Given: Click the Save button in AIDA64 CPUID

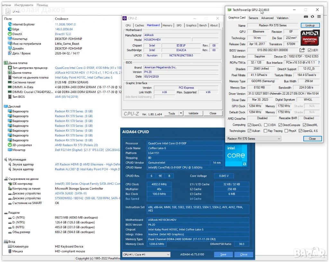Looking at the screenshot, I should [223, 255].
